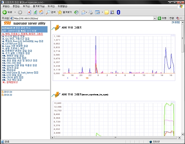The width and height of the screenshot is (185, 144).
Task: Open the 파일 (File) menu
Action: coord(6,6)
